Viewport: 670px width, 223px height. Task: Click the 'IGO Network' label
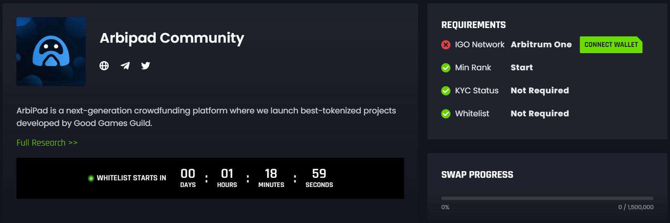480,44
